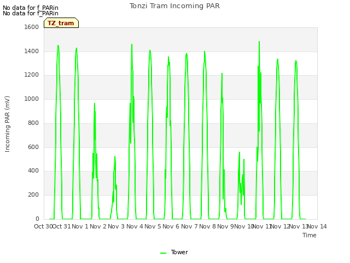Click the Oct 31 x-axis label
The width and height of the screenshot is (350, 263).
coord(62,226)
